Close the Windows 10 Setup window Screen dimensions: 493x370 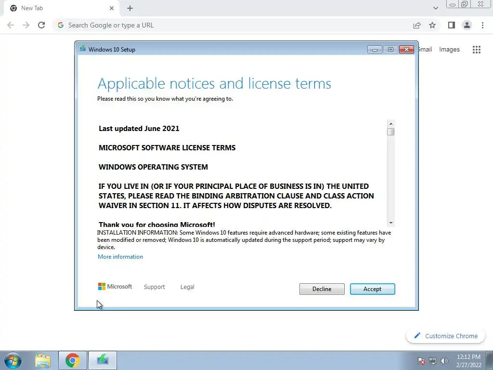[406, 50]
